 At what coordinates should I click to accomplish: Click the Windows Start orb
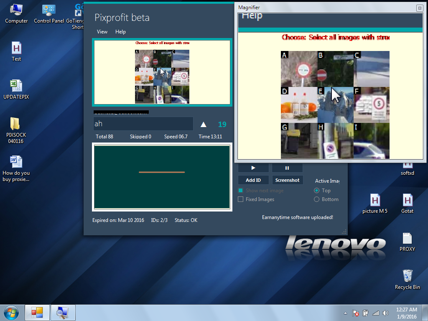(x=11, y=313)
